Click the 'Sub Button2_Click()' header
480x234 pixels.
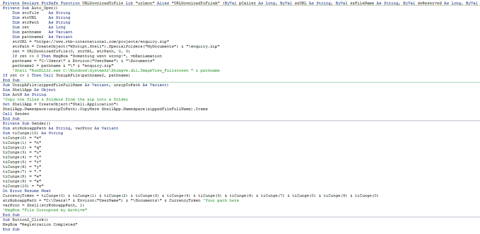click(25, 220)
